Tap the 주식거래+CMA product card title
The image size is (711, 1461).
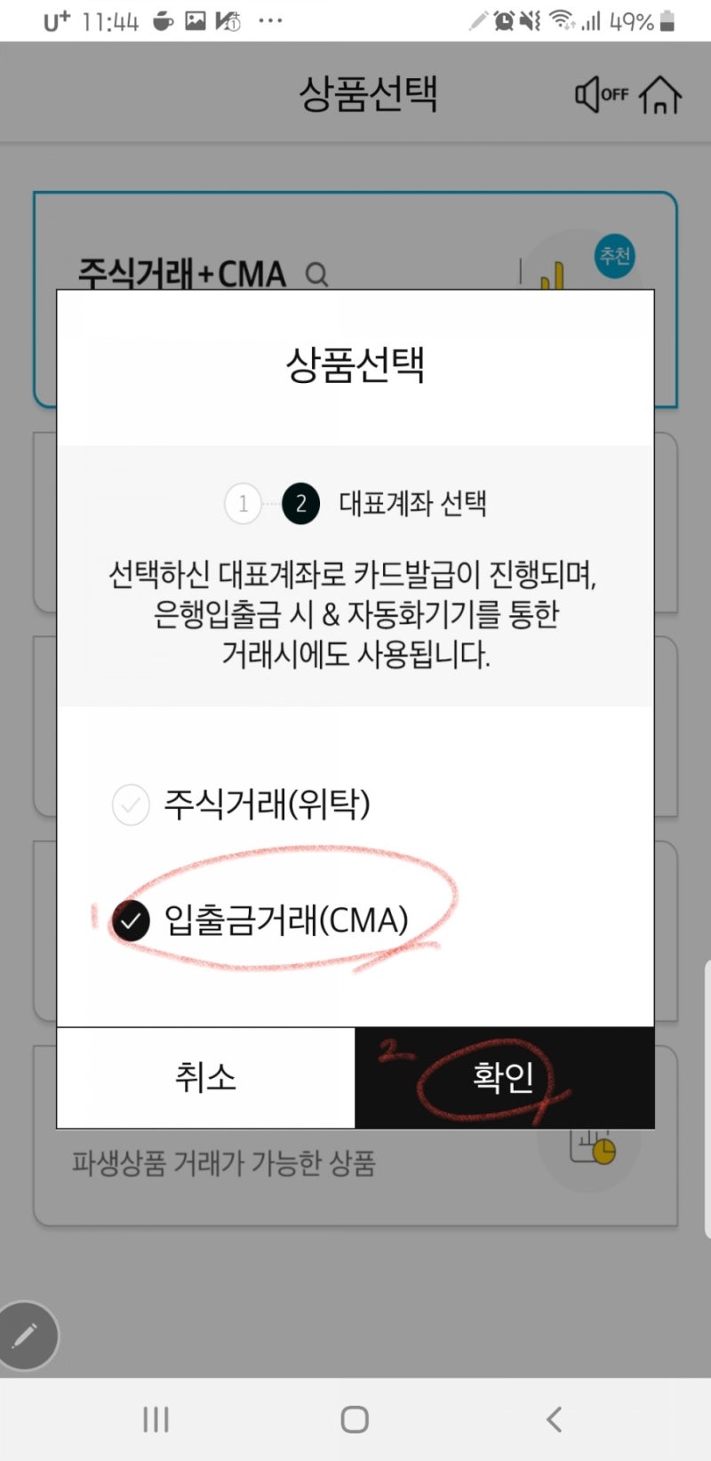pyautogui.click(x=182, y=274)
